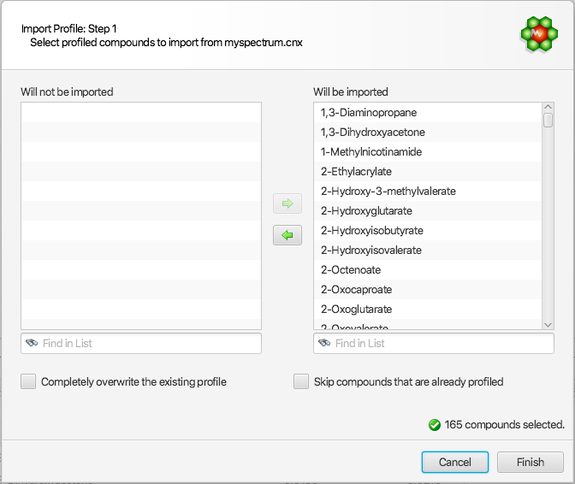Click search icon in left Find field

(x=33, y=343)
